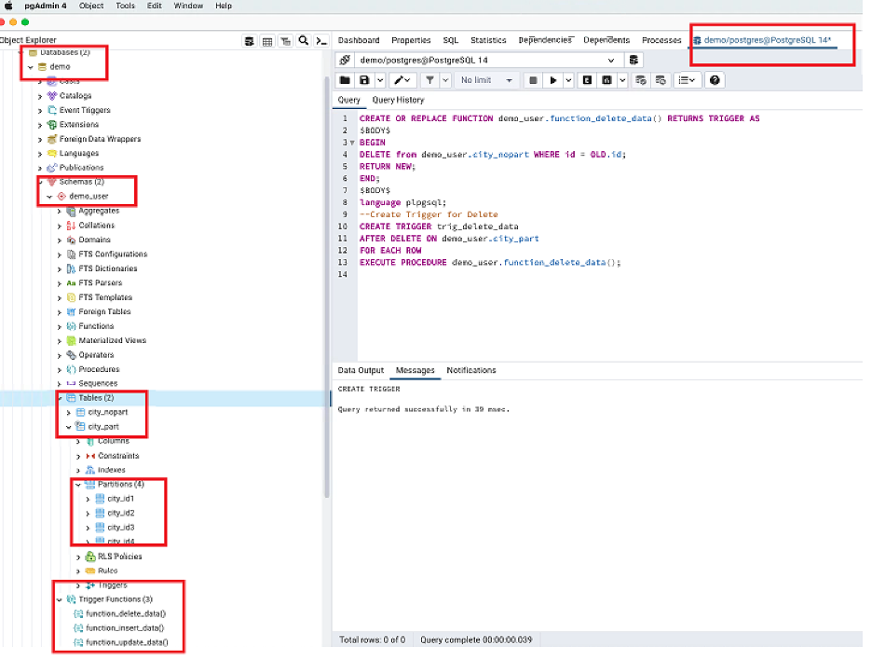The width and height of the screenshot is (872, 660).
Task: Click the Explain Analyze button
Action: click(x=606, y=80)
